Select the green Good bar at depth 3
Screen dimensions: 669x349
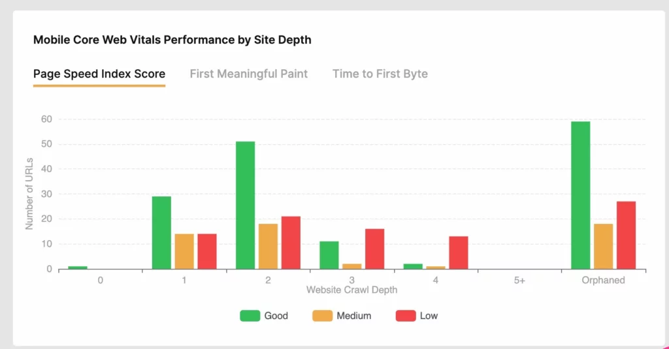pos(329,255)
